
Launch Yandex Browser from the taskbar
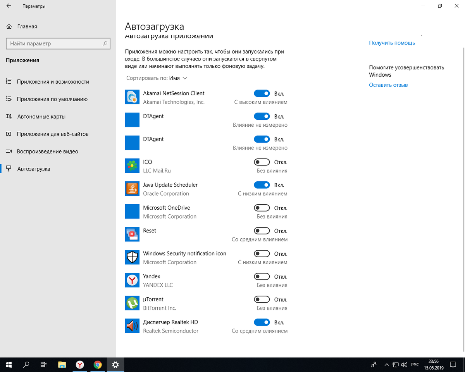coord(80,365)
